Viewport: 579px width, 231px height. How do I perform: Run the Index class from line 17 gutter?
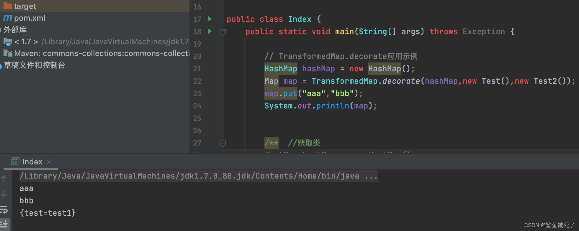pyautogui.click(x=210, y=19)
